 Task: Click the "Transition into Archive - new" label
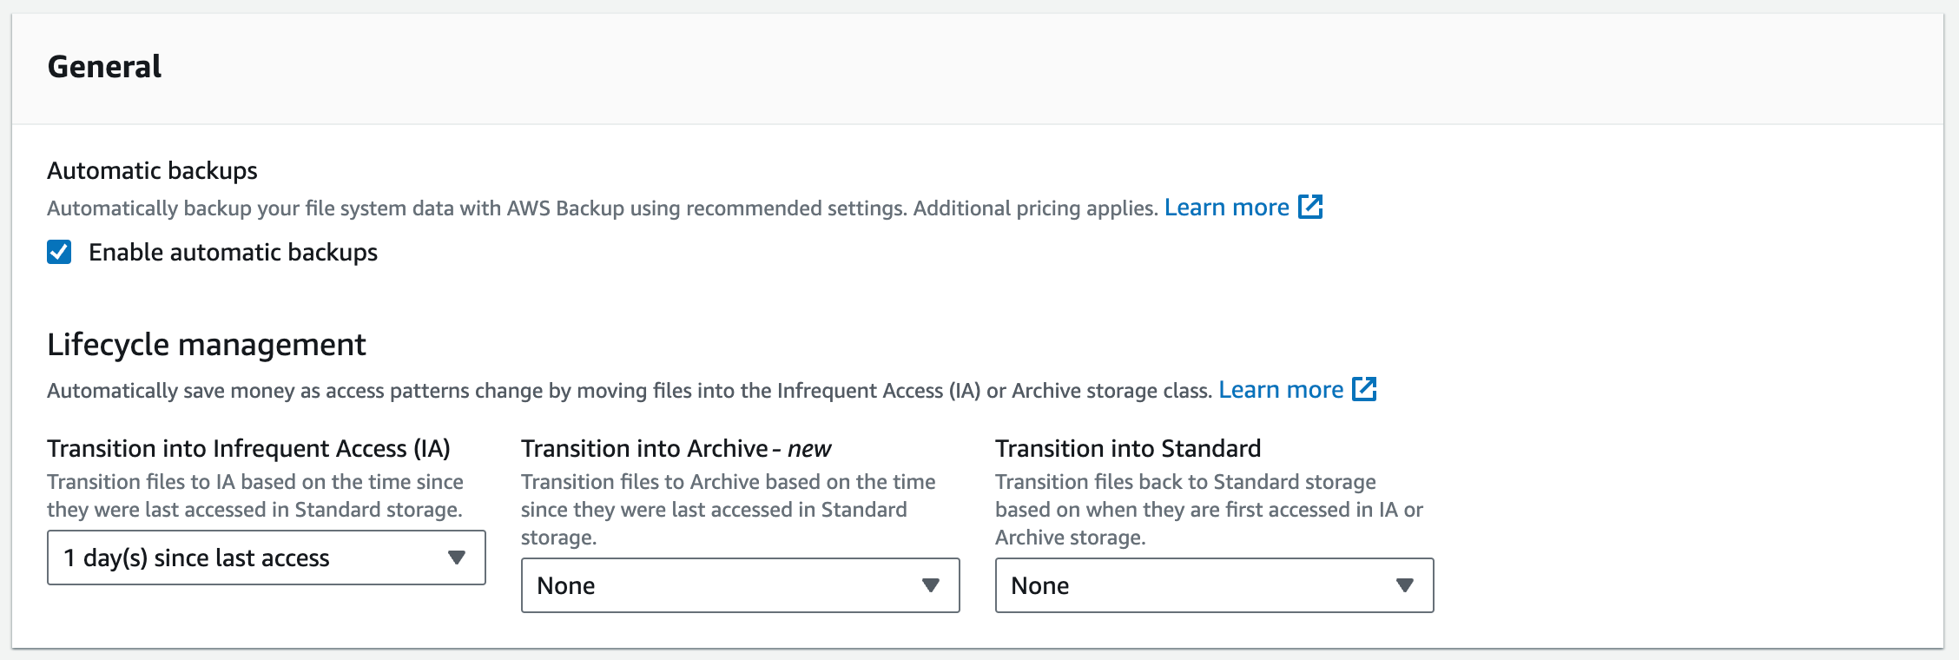click(676, 448)
